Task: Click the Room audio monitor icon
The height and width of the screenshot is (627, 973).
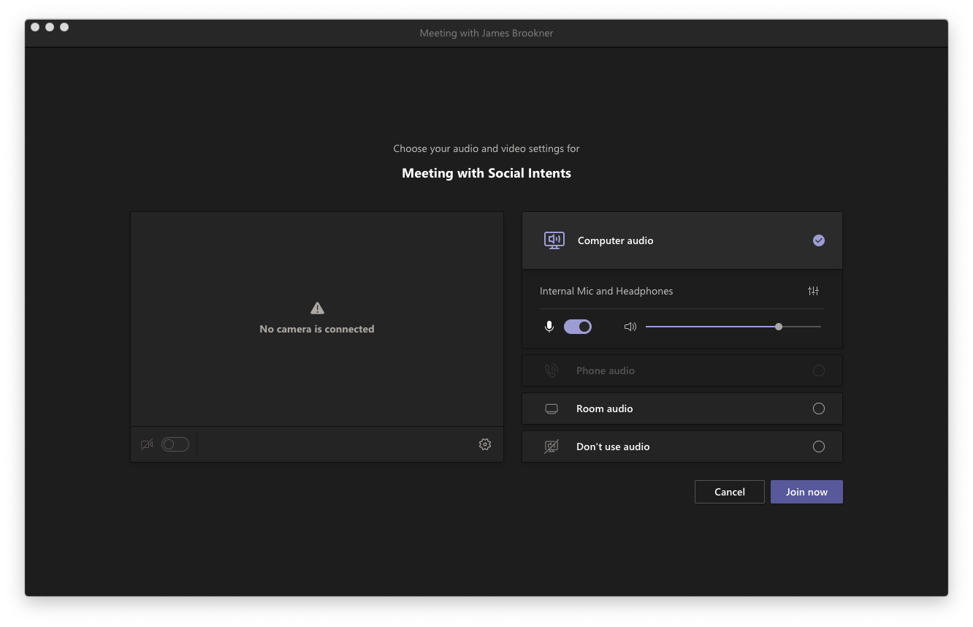Action: click(552, 408)
